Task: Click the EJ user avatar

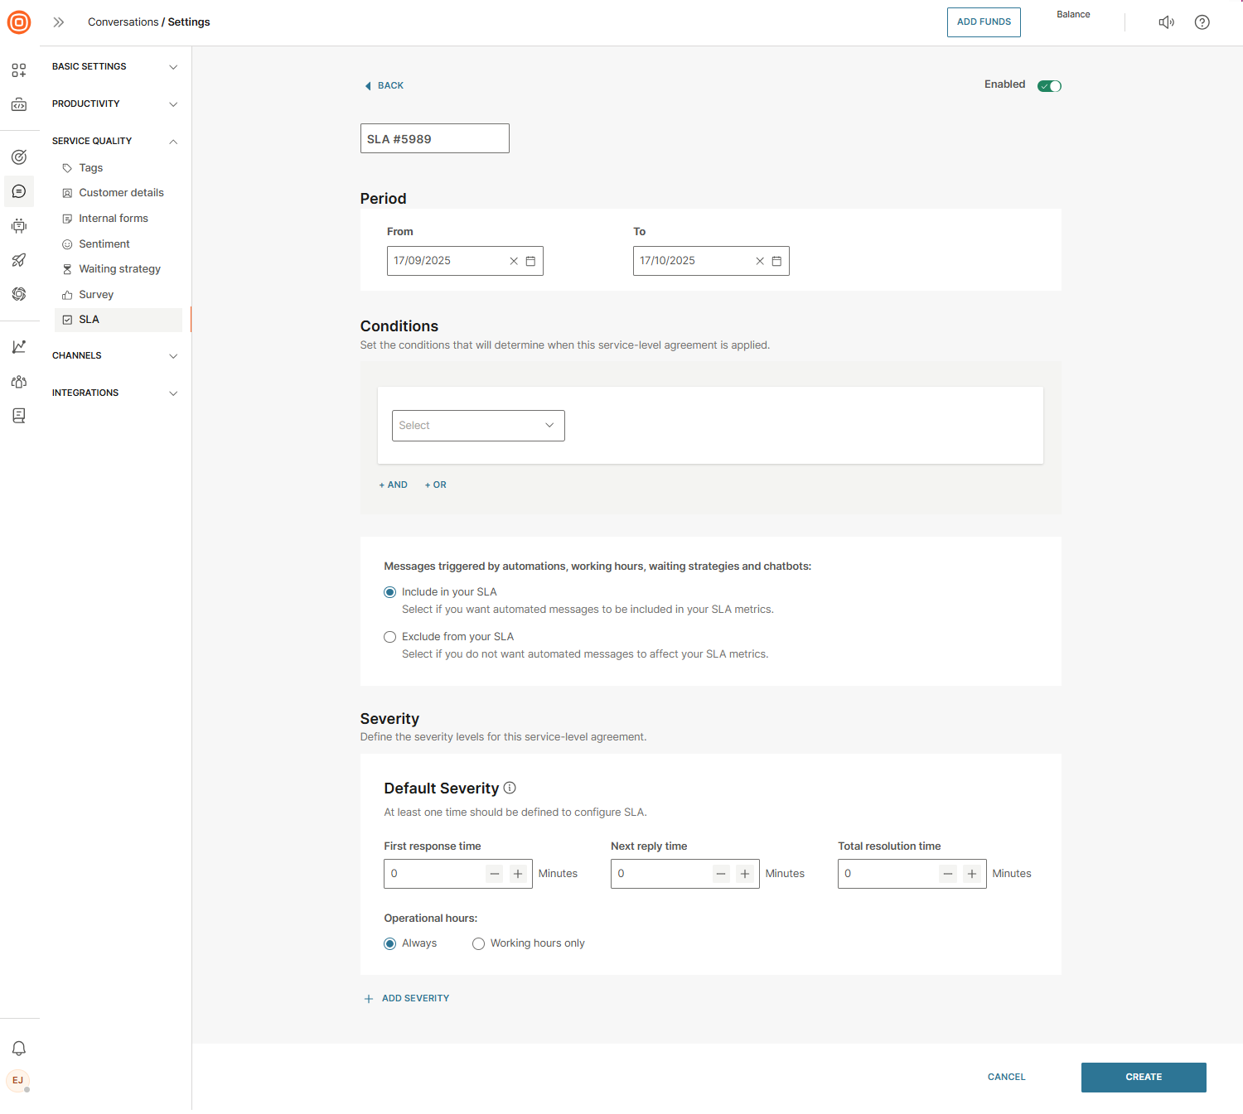Action: [x=18, y=1080]
